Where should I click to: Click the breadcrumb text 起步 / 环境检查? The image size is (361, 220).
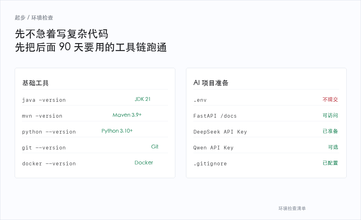coord(34,18)
